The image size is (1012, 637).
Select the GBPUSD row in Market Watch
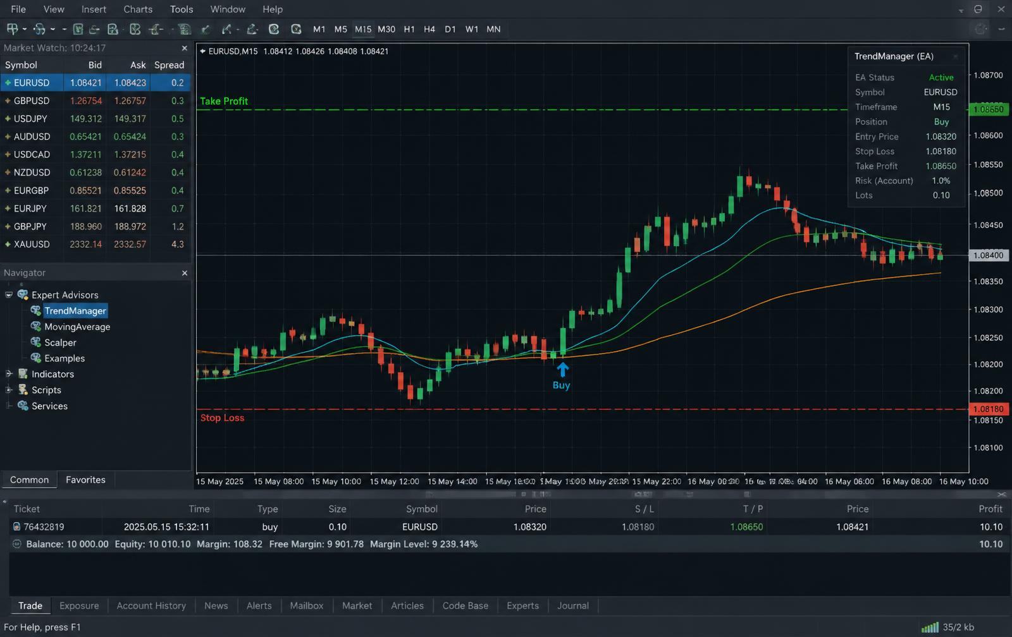(95, 100)
